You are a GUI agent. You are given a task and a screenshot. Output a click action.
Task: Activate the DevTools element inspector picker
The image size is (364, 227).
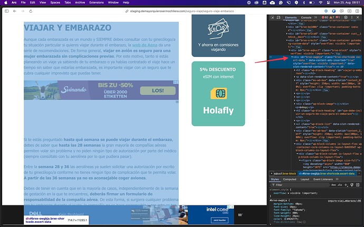click(x=273, y=17)
